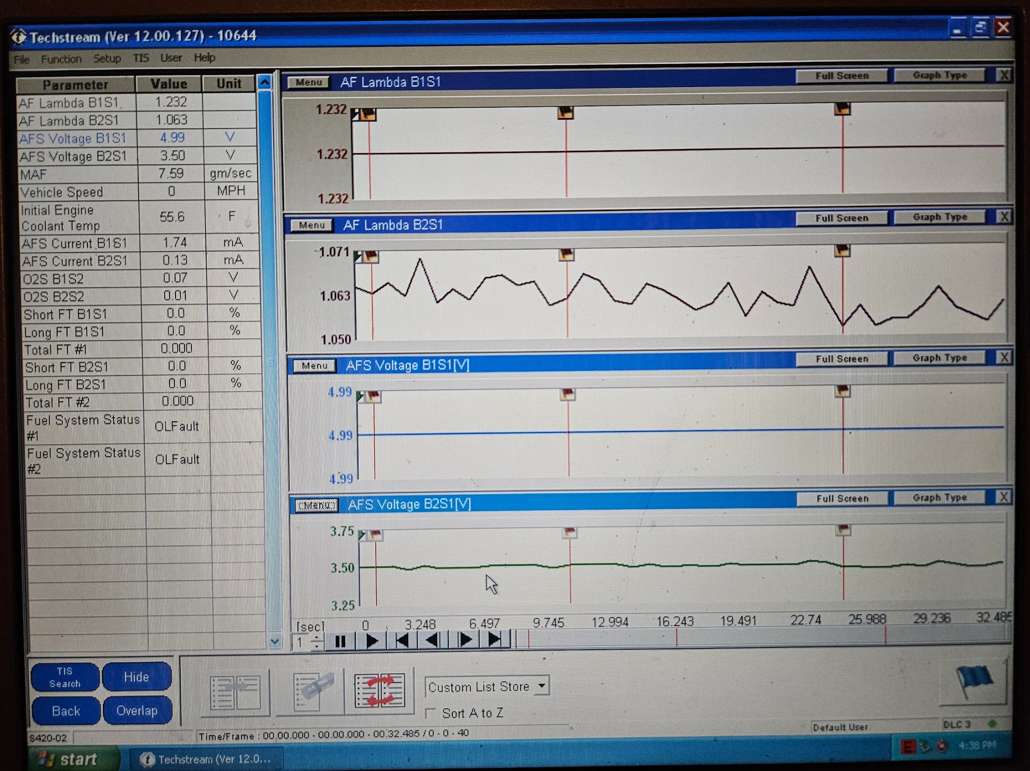Expand AFS Voltage B2S1 graph to Full Screen

842,499
